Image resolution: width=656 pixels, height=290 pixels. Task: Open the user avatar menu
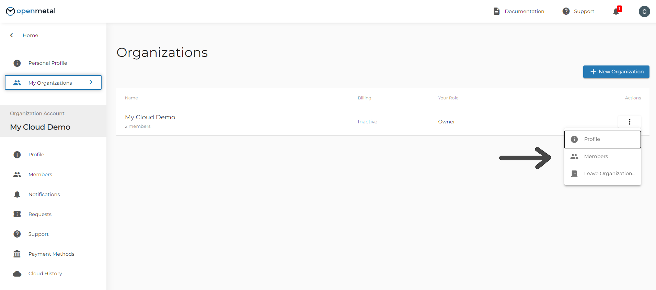pyautogui.click(x=644, y=12)
